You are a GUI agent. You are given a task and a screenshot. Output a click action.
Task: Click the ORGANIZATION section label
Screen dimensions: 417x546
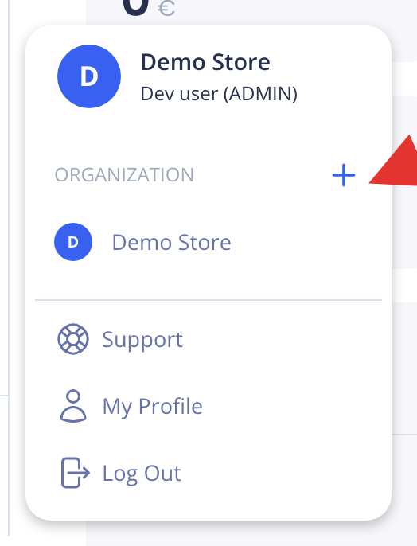pyautogui.click(x=124, y=175)
